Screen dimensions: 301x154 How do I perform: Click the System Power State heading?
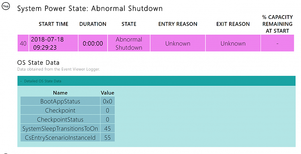click(90, 9)
